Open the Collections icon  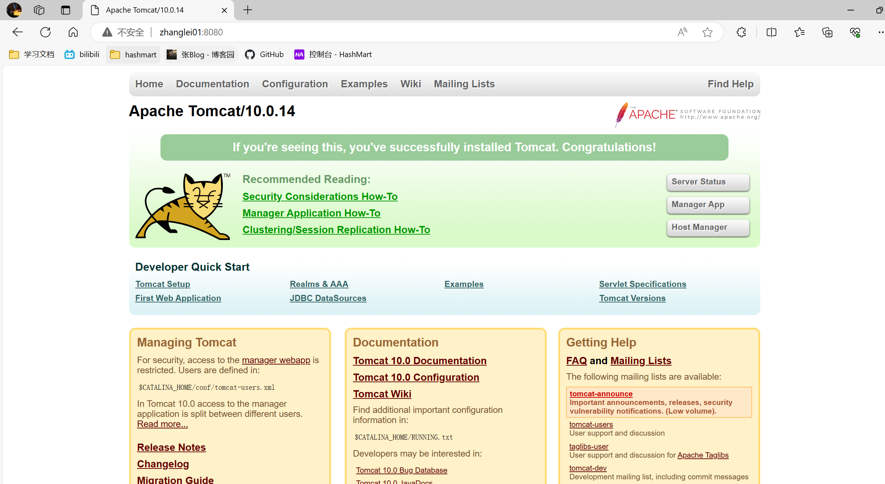click(x=827, y=32)
